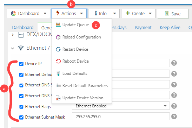Image resolution: width=192 pixels, height=128 pixels.
Task: Open the Create dropdown arrow
Action: point(150,13)
